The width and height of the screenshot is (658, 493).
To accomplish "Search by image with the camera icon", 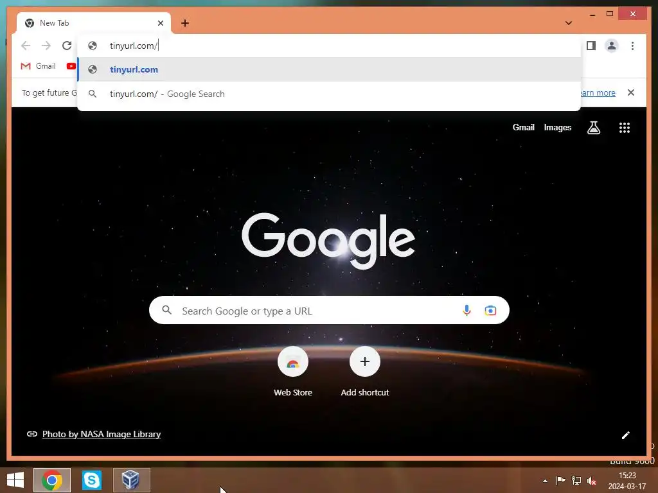I will tap(490, 311).
